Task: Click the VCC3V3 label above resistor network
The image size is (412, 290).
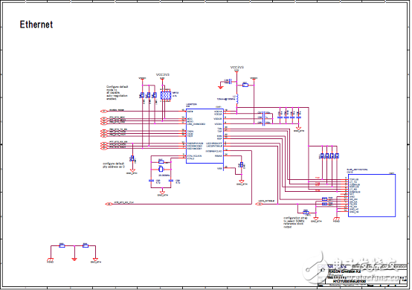Action: [163, 74]
